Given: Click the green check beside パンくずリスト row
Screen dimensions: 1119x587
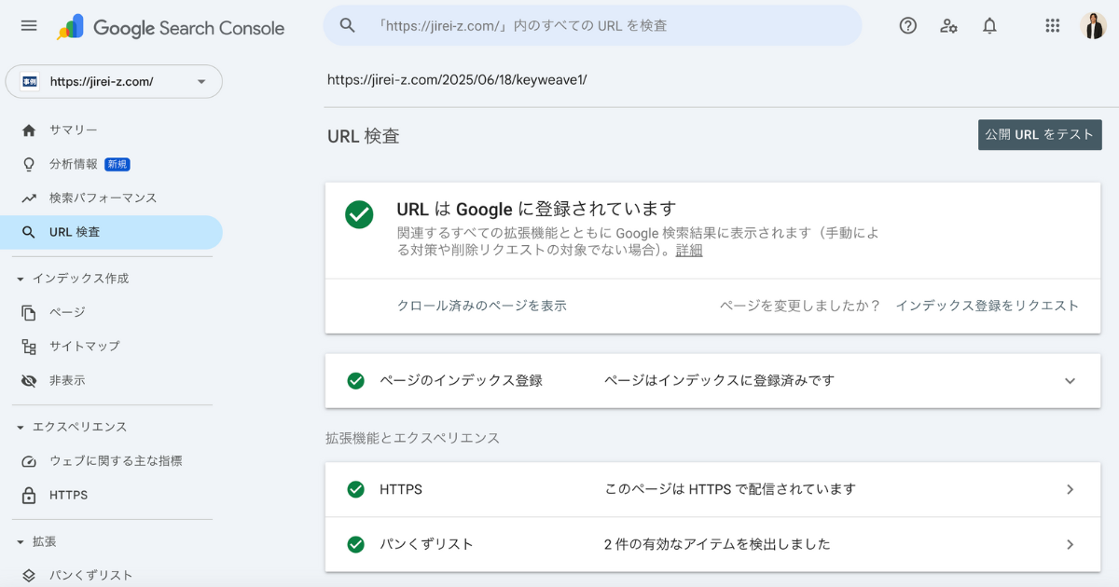Looking at the screenshot, I should click(355, 544).
